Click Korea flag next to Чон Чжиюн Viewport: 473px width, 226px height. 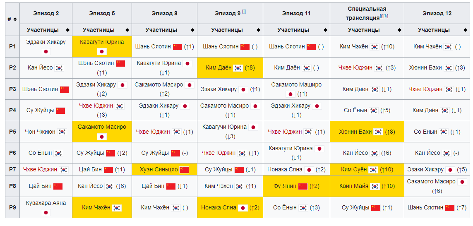62,132
